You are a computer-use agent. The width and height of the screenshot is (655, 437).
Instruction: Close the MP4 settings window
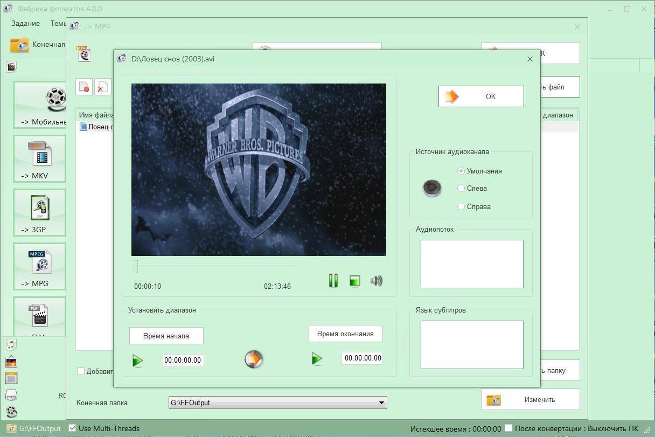point(577,26)
